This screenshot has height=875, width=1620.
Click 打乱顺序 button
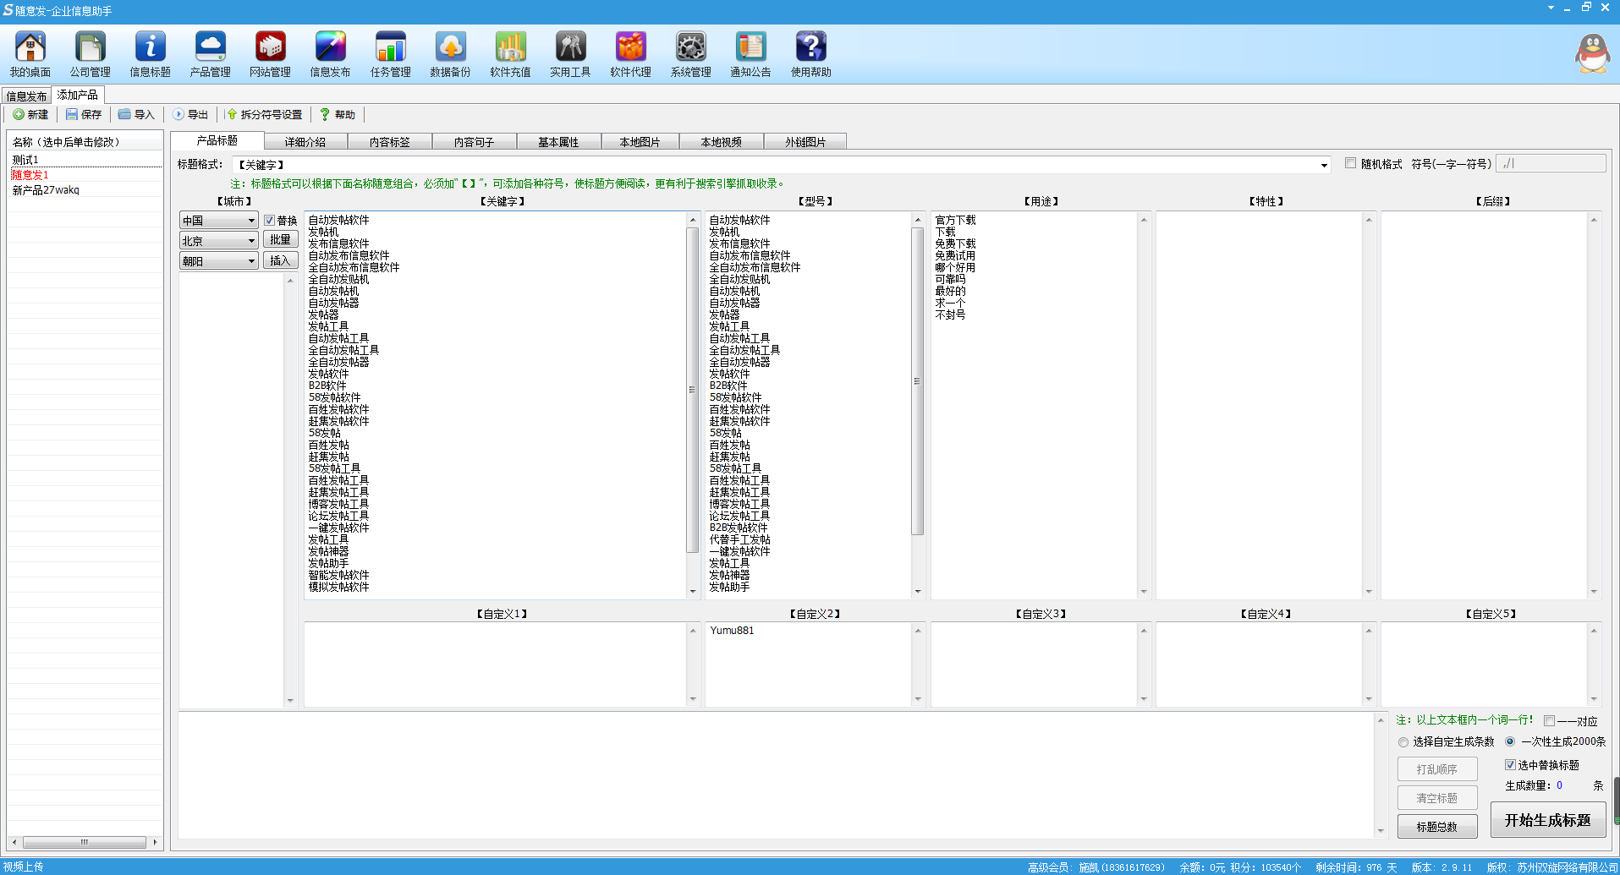point(1437,769)
